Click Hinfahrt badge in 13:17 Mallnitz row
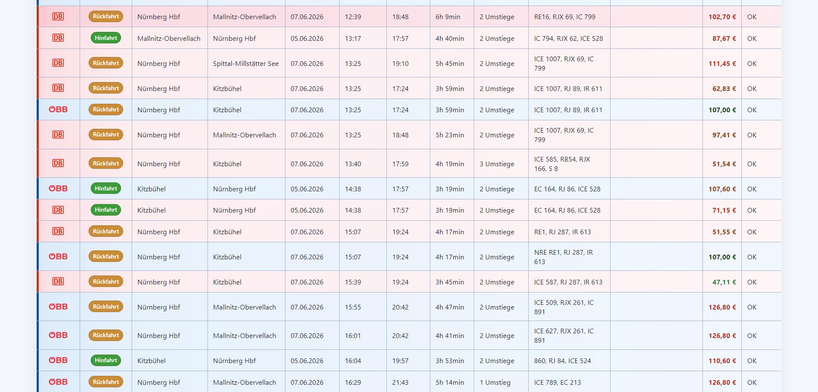The height and width of the screenshot is (392, 818). (106, 38)
